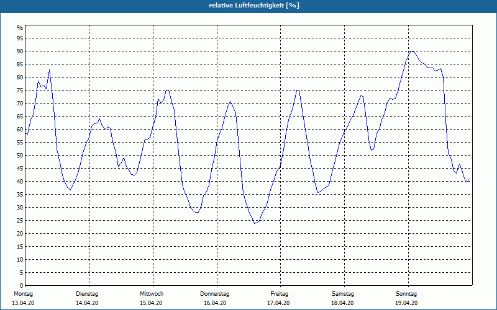Click the date '19.04.20'
Viewport: 497px width, 310px height.
tap(406, 303)
